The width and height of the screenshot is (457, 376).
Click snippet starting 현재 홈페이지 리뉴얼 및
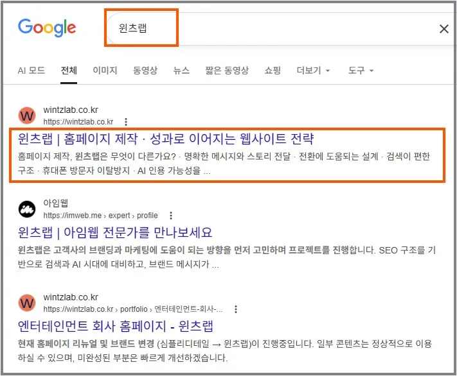point(225,351)
